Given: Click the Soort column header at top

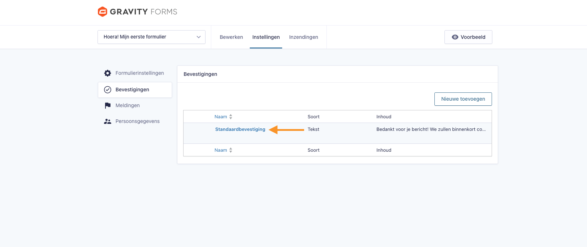Looking at the screenshot, I should (313, 117).
